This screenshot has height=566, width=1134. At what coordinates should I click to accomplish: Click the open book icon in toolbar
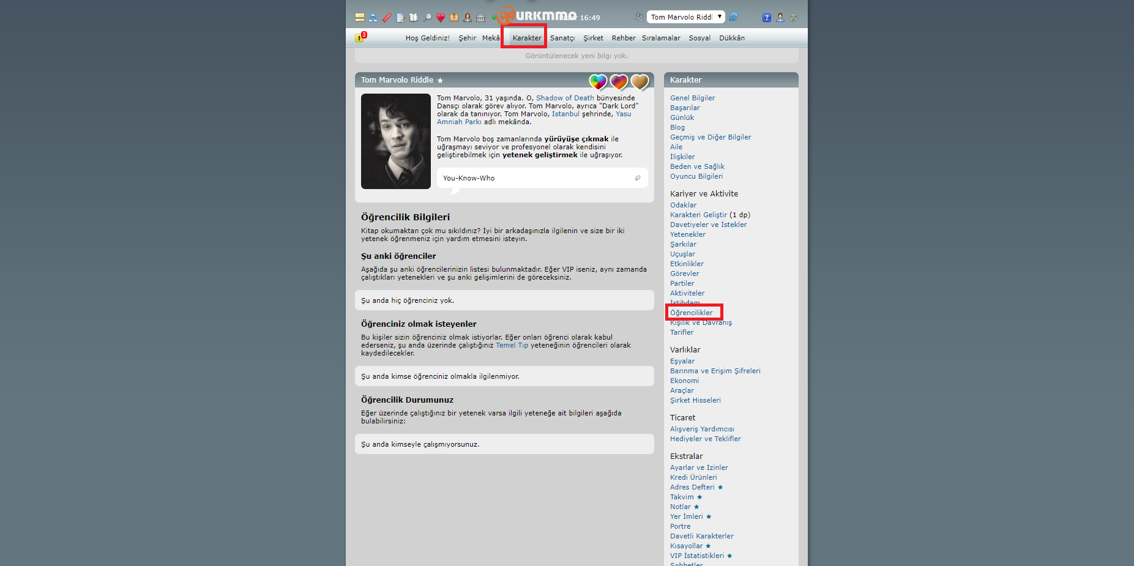click(x=414, y=18)
